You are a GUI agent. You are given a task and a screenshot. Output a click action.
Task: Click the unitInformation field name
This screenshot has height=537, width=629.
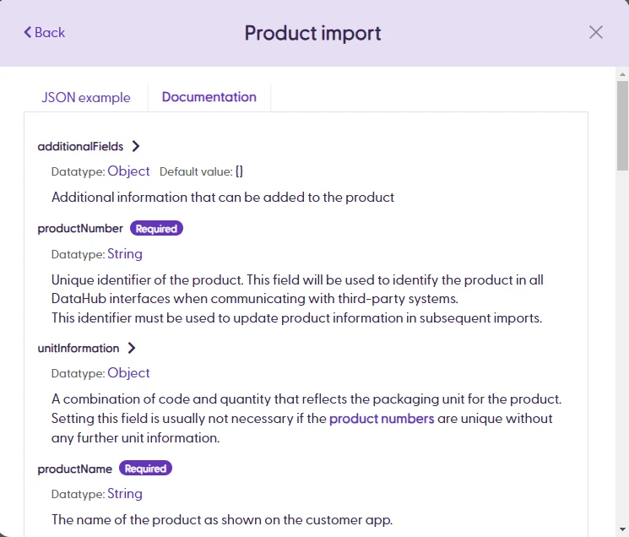coord(79,348)
